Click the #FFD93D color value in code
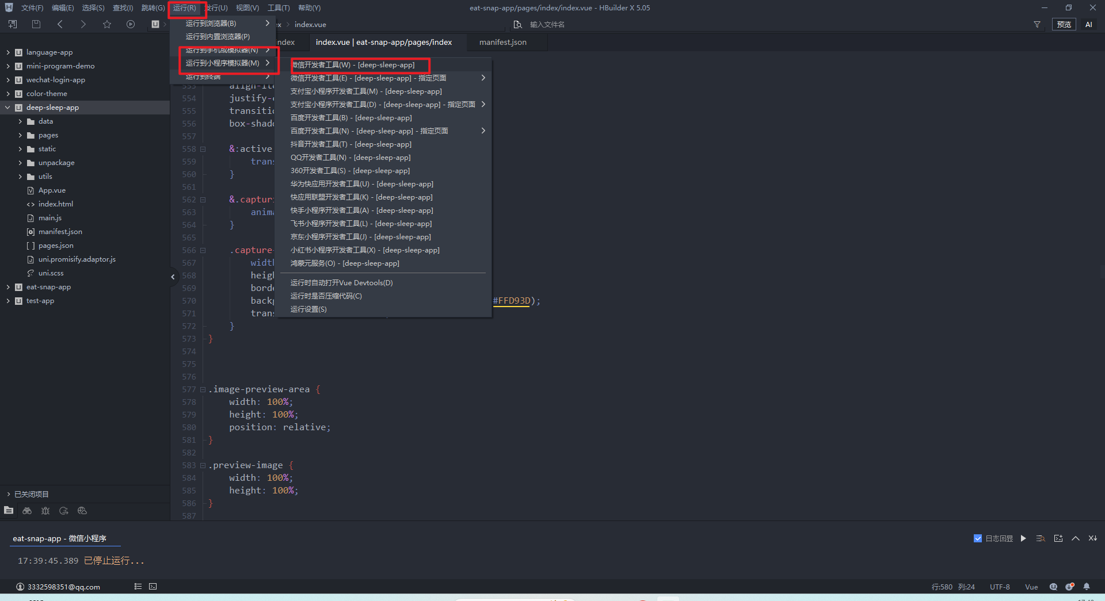The width and height of the screenshot is (1105, 601). pyautogui.click(x=511, y=301)
